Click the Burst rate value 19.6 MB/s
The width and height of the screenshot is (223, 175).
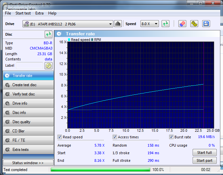(206, 137)
